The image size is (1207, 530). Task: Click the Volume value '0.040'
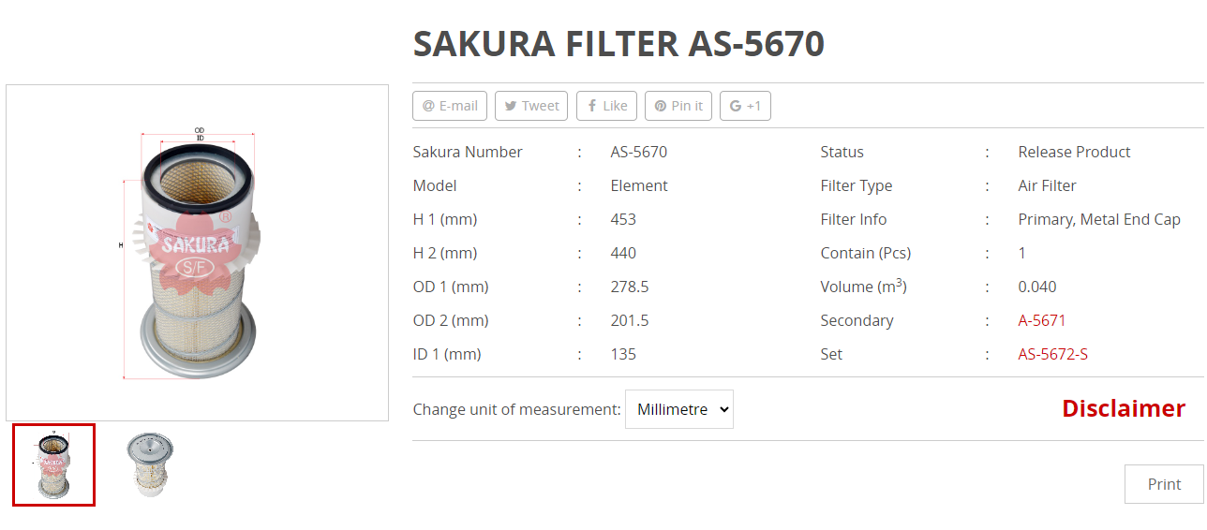coord(1037,287)
